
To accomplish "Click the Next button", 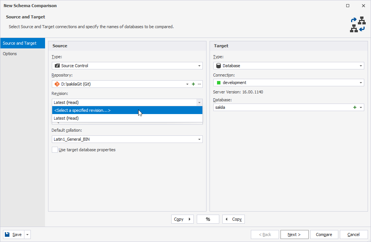I will [x=294, y=234].
